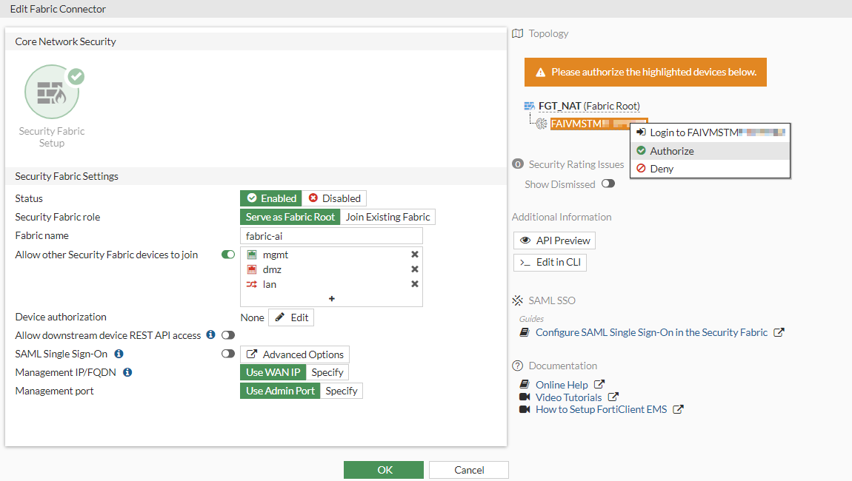852x481 pixels.
Task: Click the info icon beside SAML Single Sign-On
Action: coord(119,354)
